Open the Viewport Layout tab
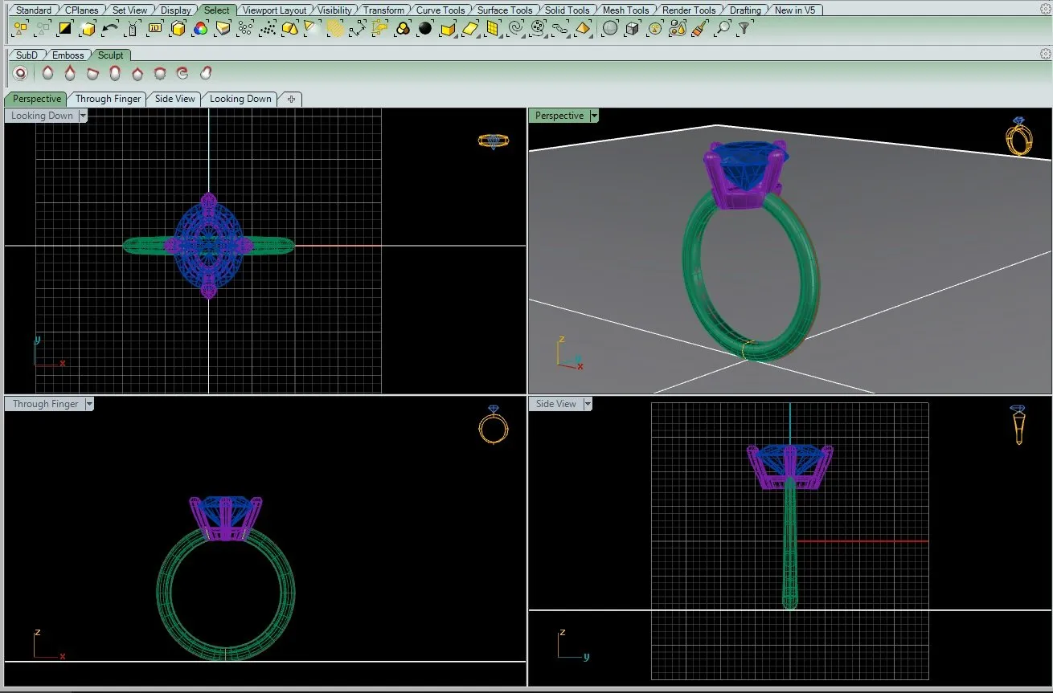Screen dimensions: 1053x693 coord(274,10)
